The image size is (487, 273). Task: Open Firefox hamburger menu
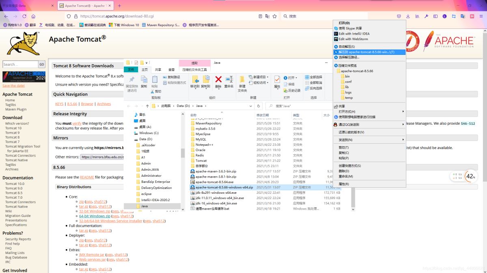tap(481, 16)
